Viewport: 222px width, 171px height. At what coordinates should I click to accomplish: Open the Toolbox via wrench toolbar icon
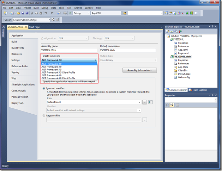183,13
